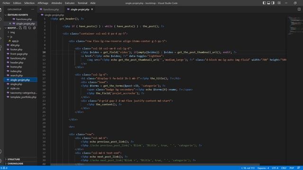This screenshot has height=170, width=303.
Task: Open the Edition menu
Action: 17,3
